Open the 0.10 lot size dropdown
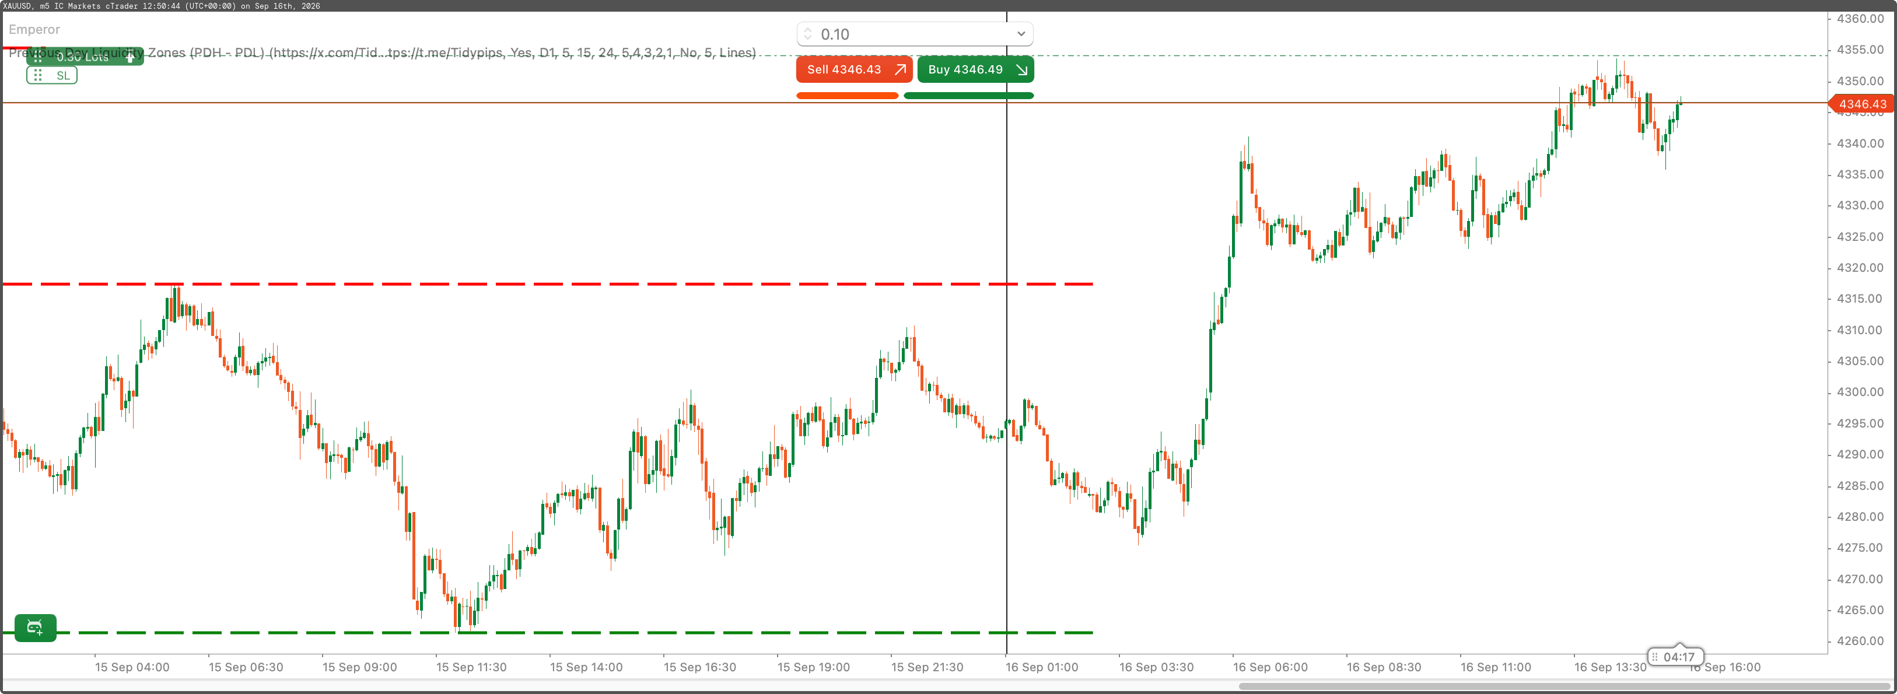 click(x=1021, y=34)
